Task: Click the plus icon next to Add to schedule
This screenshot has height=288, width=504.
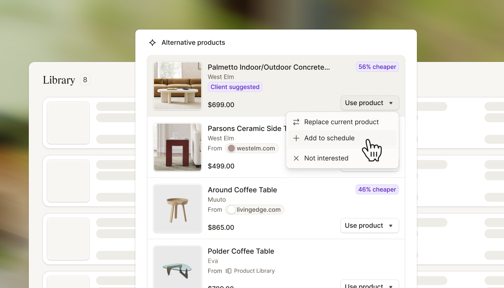Action: [296, 138]
